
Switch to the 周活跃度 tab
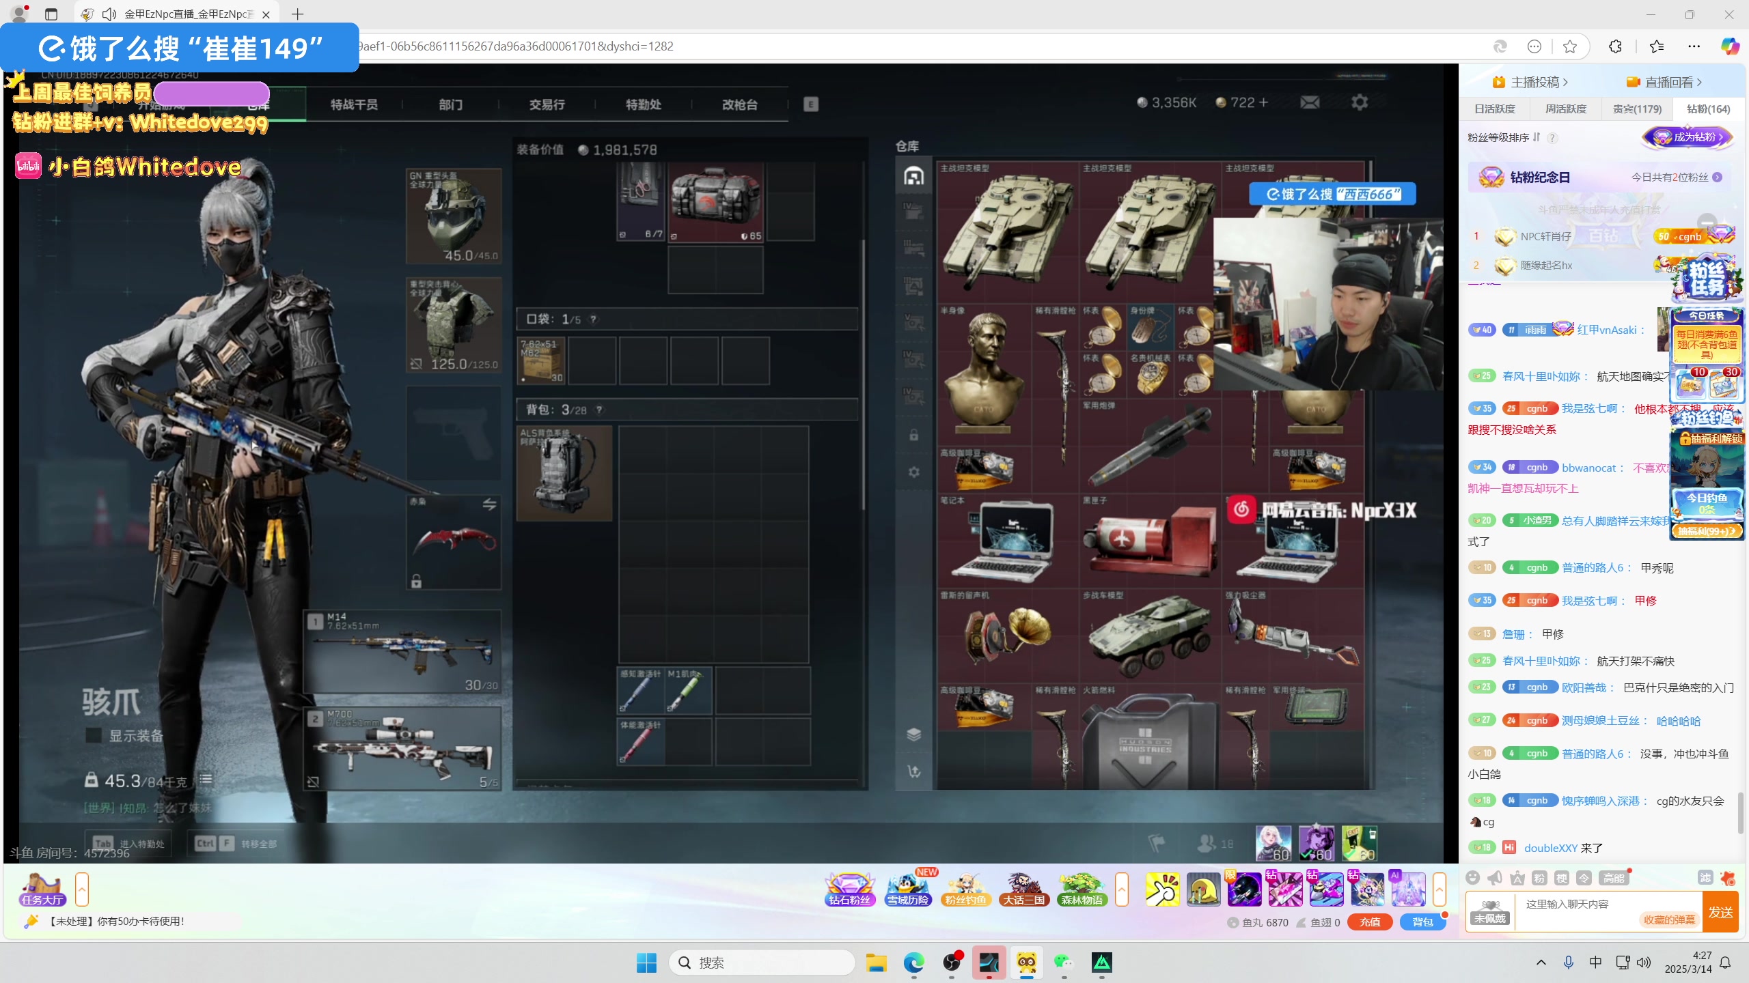(1566, 109)
